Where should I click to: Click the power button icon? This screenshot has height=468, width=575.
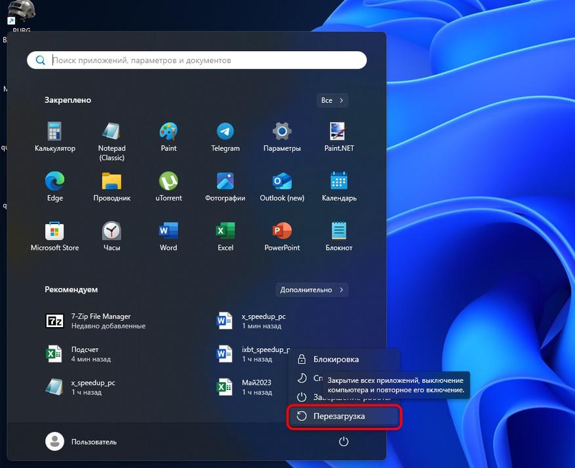pos(344,441)
